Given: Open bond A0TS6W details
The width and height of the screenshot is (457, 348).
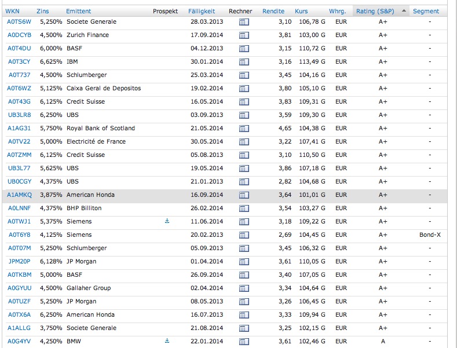Looking at the screenshot, I should [19, 21].
